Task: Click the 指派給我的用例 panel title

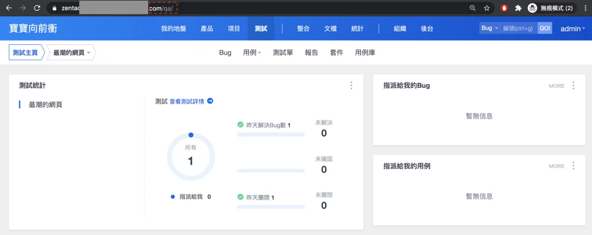Action: pos(407,166)
